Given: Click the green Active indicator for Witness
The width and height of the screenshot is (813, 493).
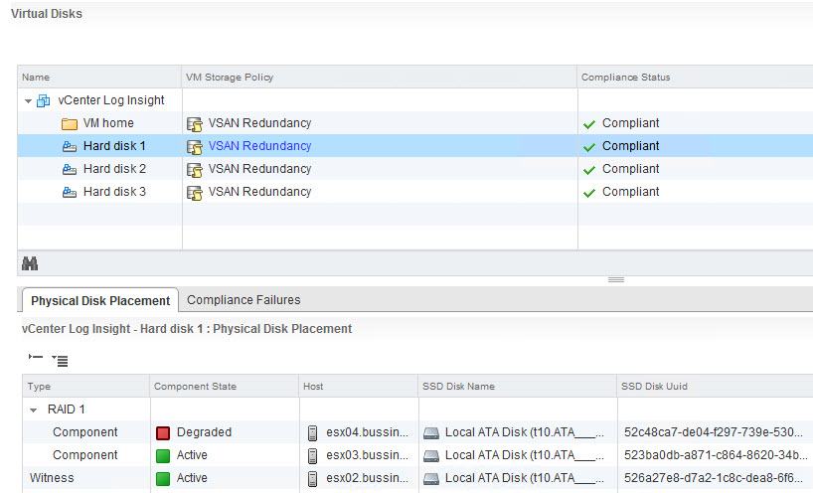Looking at the screenshot, I should click(x=163, y=478).
